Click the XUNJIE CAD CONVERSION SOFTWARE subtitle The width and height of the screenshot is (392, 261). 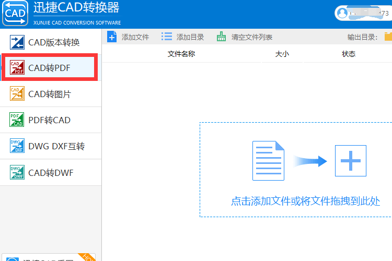click(x=77, y=23)
